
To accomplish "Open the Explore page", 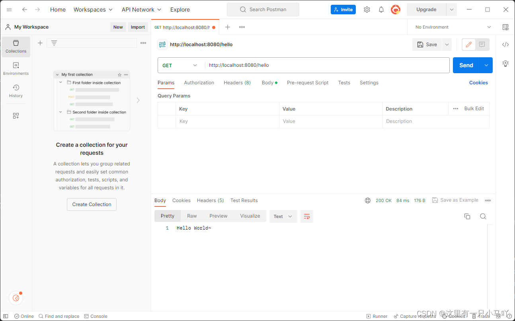I will 180,10.
